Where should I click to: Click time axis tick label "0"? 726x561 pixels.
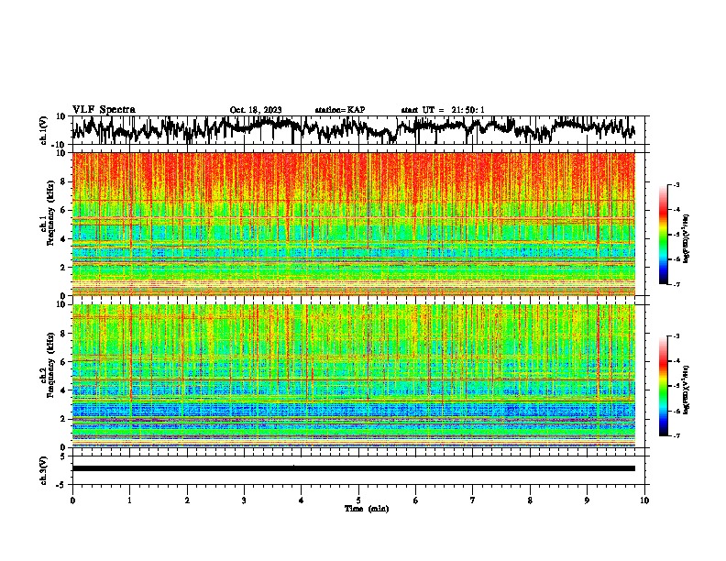point(72,500)
